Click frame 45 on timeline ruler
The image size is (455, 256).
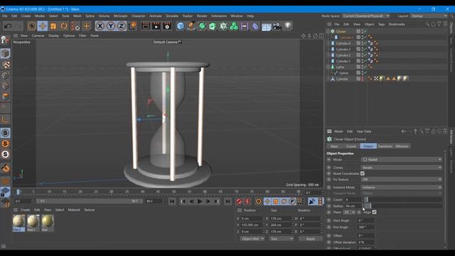[158, 192]
